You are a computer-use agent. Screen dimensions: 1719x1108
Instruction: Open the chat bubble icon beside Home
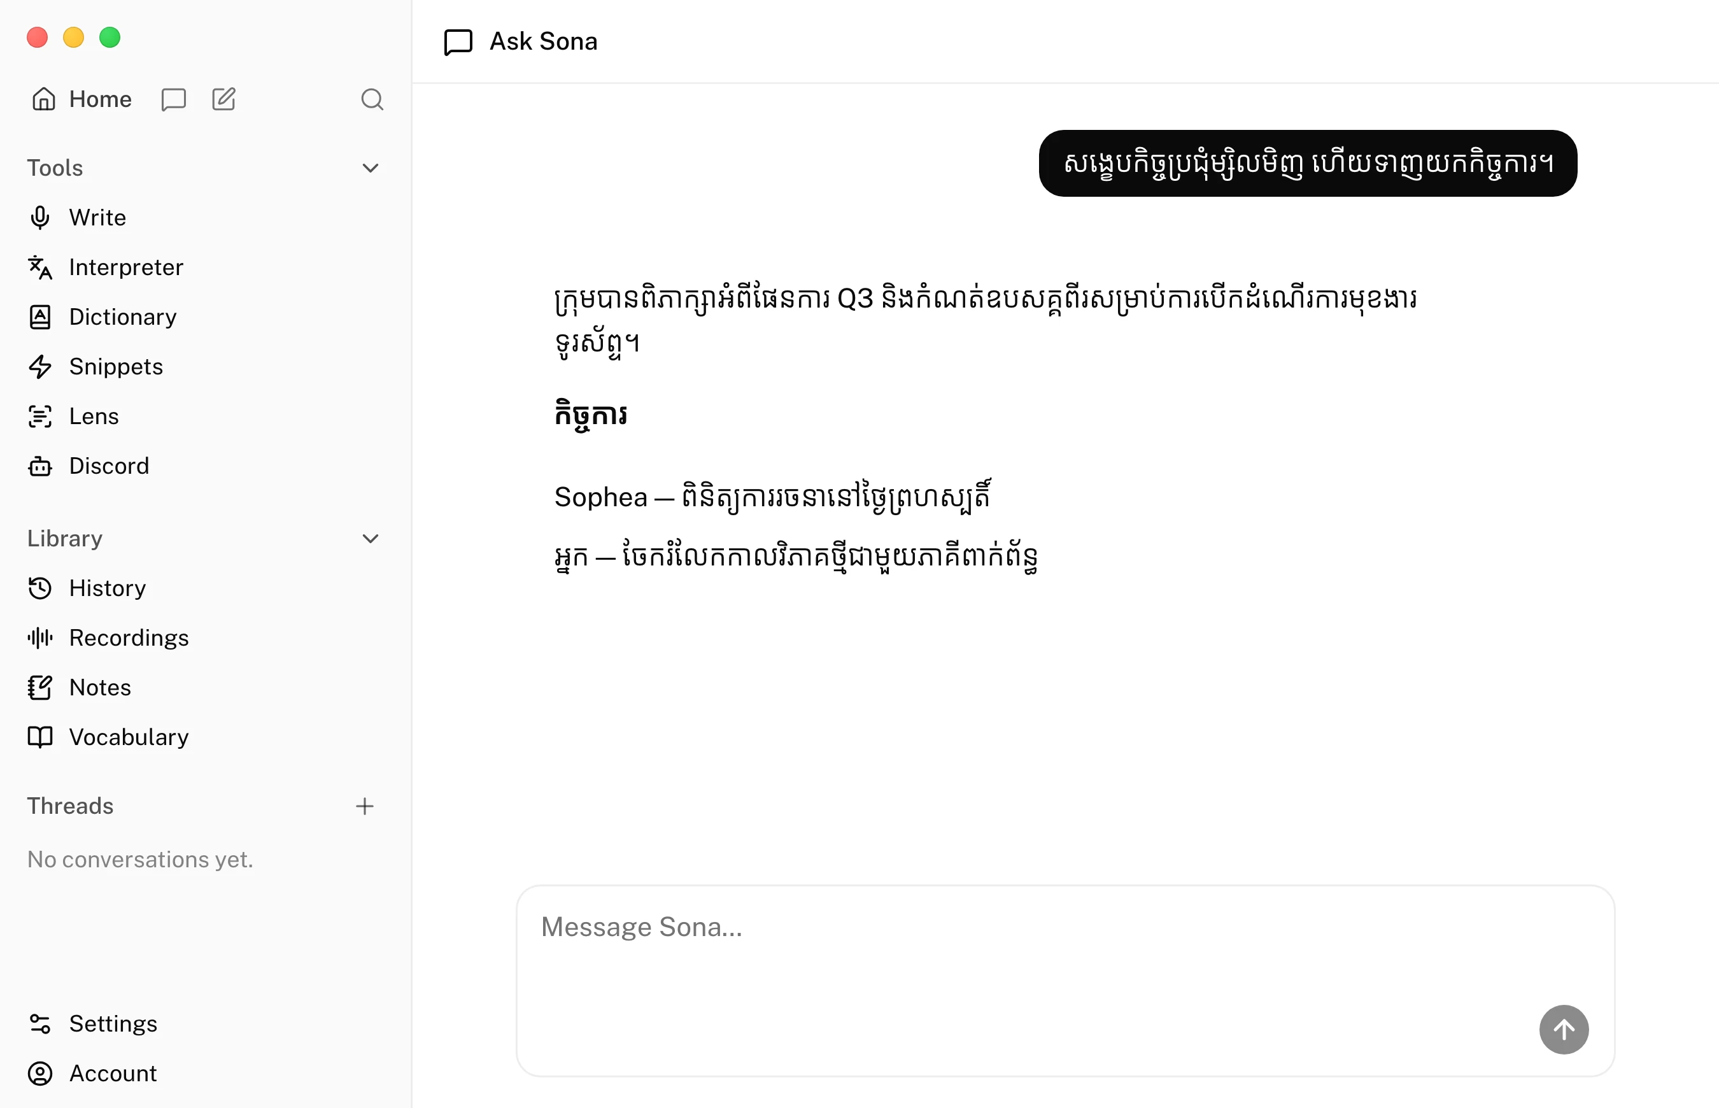[x=173, y=99]
